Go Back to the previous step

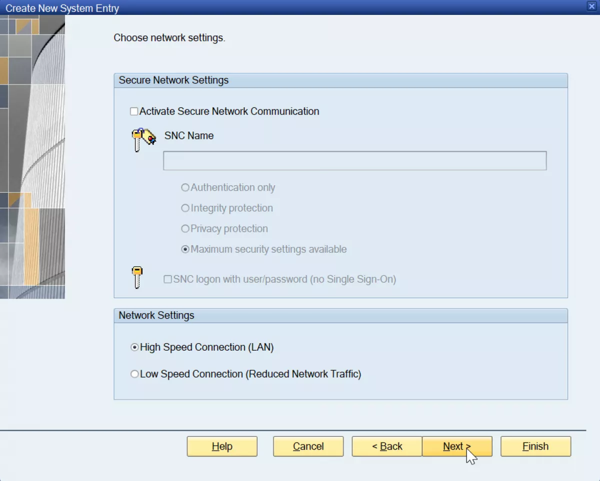coord(387,447)
